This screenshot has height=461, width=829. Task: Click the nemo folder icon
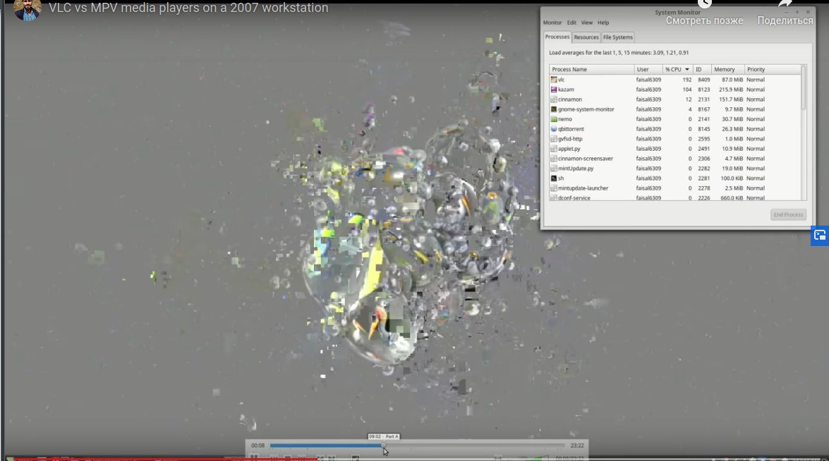[554, 119]
